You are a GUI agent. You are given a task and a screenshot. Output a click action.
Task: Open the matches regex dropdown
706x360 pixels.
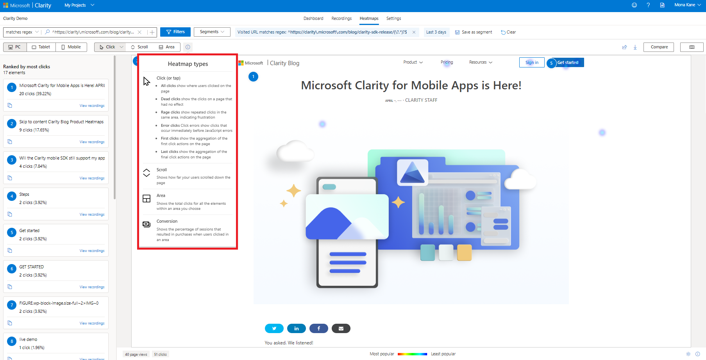click(x=22, y=32)
